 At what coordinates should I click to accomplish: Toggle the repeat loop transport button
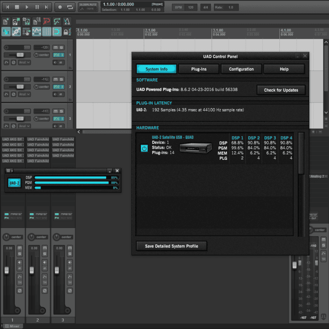70,7
